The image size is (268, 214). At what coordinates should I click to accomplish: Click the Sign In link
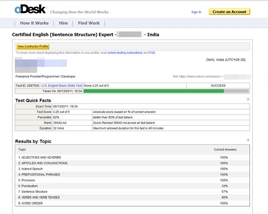pyautogui.click(x=196, y=12)
